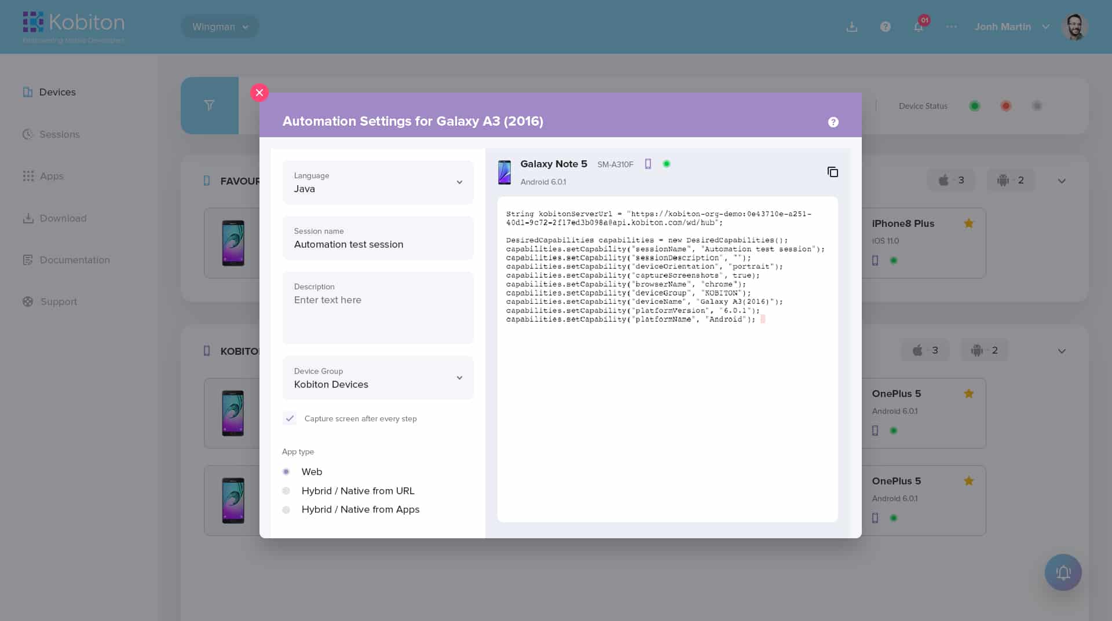Close the Automation Settings dialog
Viewport: 1112px width, 621px height.
coord(259,93)
